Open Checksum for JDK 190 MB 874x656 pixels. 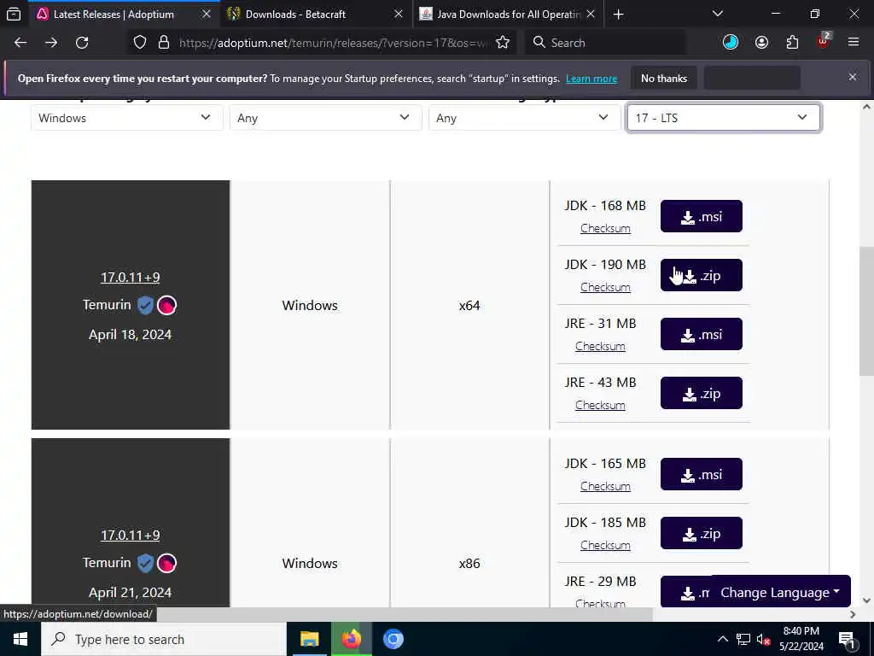(x=605, y=287)
